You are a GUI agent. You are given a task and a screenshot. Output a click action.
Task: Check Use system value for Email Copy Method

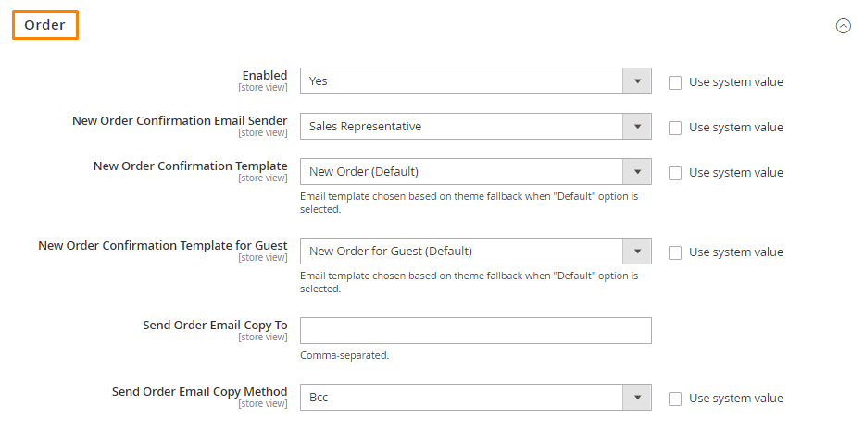tap(675, 399)
